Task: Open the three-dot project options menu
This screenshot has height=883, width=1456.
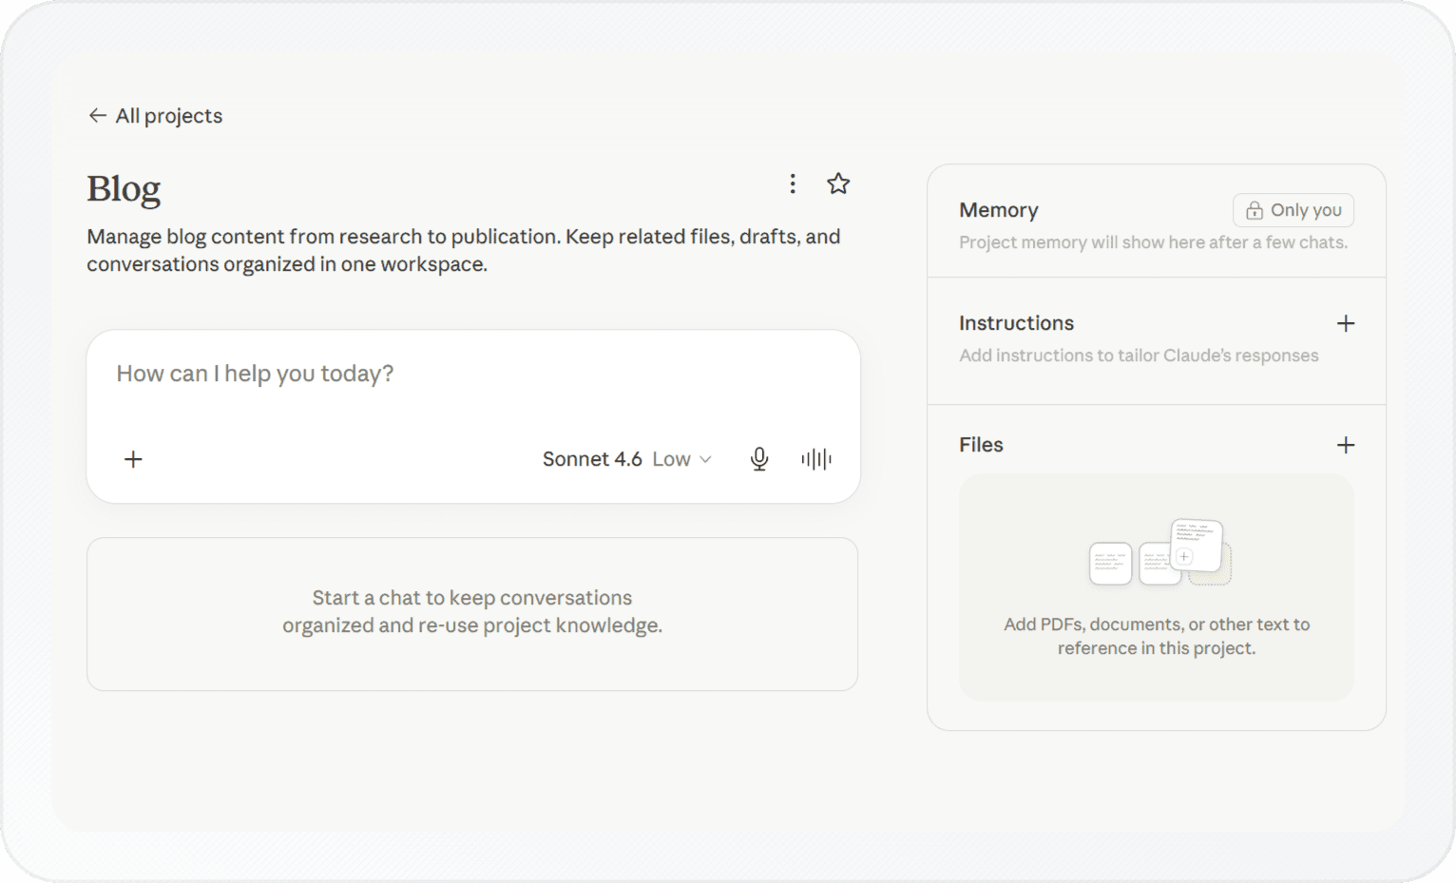Action: [x=793, y=183]
